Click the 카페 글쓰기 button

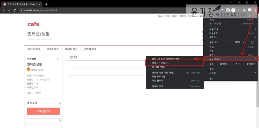coord(43,111)
